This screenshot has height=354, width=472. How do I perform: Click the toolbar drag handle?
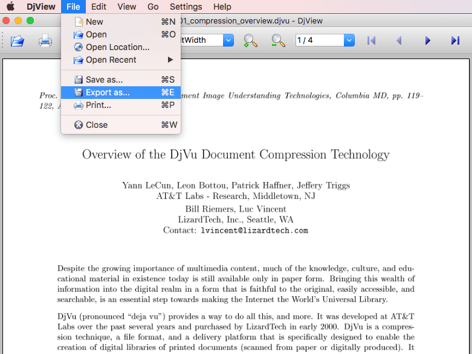pyautogui.click(x=2, y=40)
